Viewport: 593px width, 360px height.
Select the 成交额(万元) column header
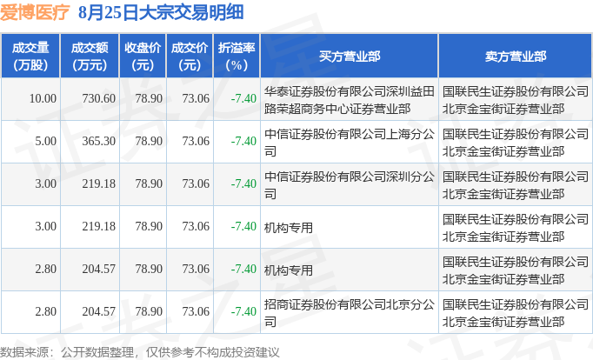90,56
